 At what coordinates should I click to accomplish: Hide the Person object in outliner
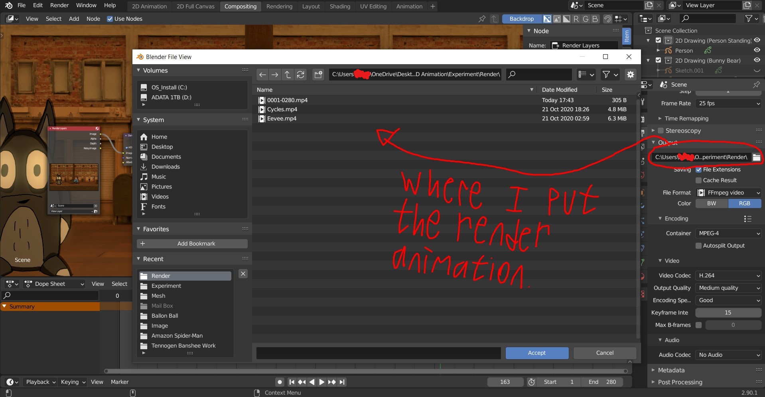pyautogui.click(x=757, y=50)
